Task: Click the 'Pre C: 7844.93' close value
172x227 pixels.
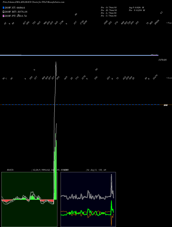Action: point(109,16)
